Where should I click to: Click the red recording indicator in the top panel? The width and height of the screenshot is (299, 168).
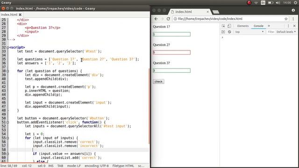point(249,3)
